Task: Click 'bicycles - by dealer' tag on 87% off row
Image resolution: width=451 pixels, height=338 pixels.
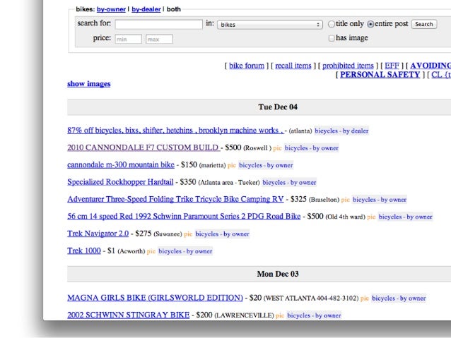Action: coord(341,131)
